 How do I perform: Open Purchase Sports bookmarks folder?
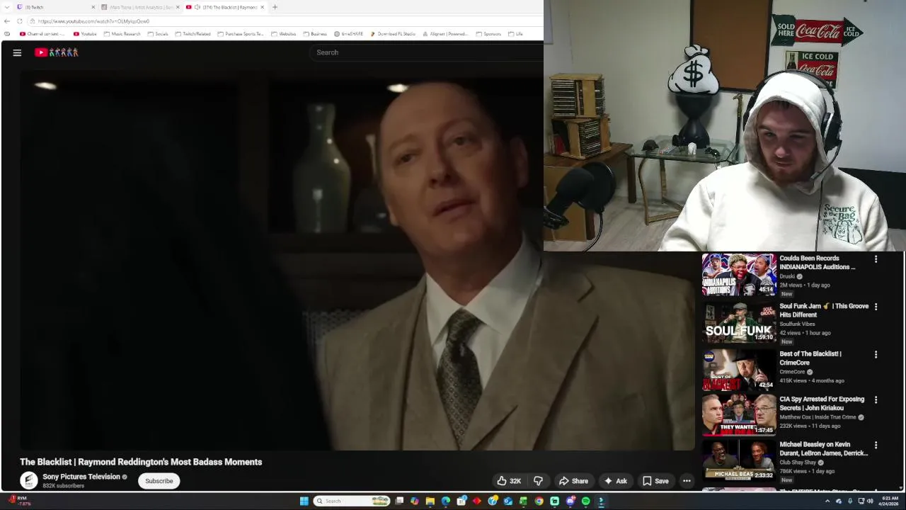(x=241, y=34)
